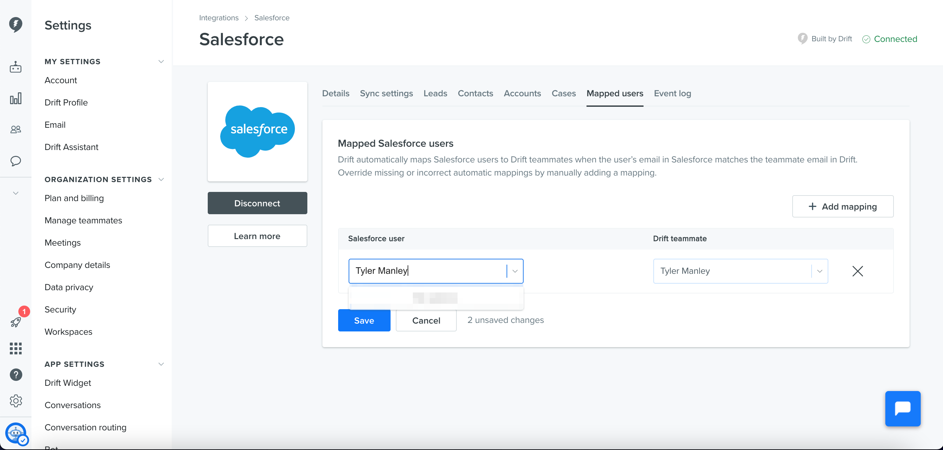Open the settings gear icon
The width and height of the screenshot is (943, 450).
click(x=16, y=401)
